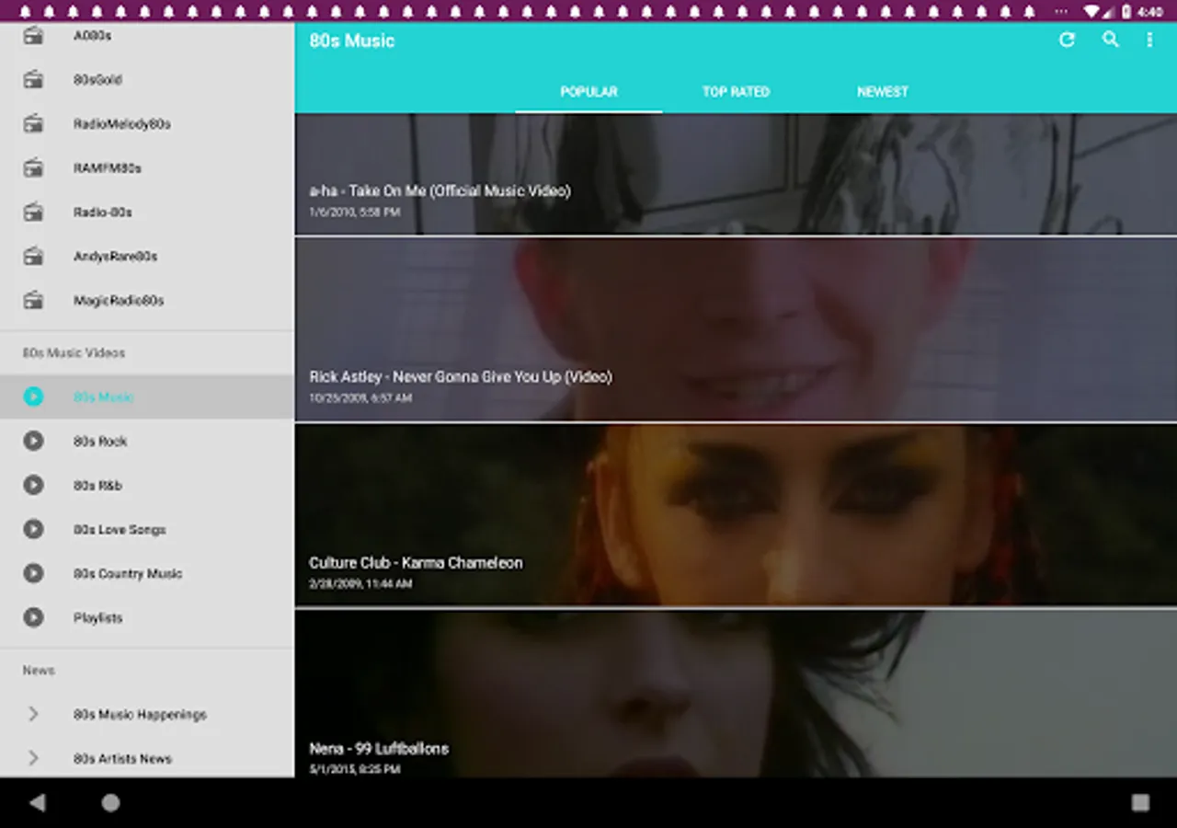The width and height of the screenshot is (1177, 828).
Task: Click the highlighted 80s Music sidebar label
Action: click(x=104, y=397)
